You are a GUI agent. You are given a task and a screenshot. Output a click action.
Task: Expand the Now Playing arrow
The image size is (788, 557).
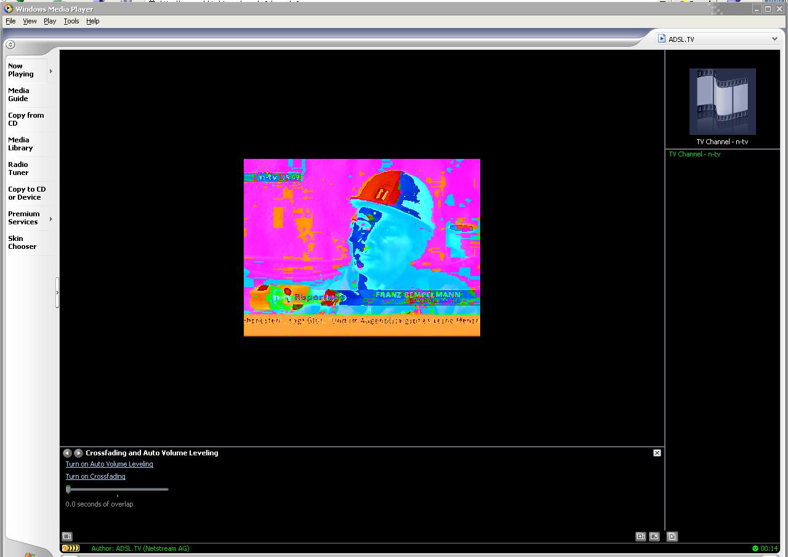[50, 71]
